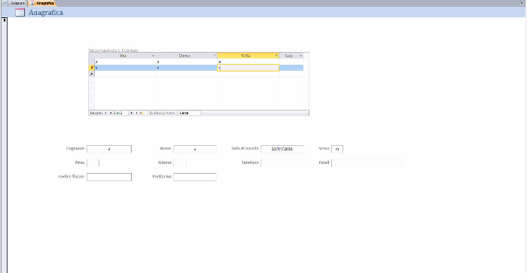This screenshot has height=273, width=527.
Task: Click the Cerca search box
Action: (x=189, y=113)
